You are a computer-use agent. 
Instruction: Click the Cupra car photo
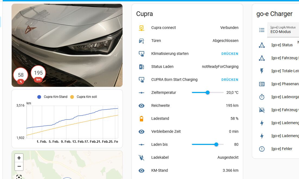tap(67, 45)
